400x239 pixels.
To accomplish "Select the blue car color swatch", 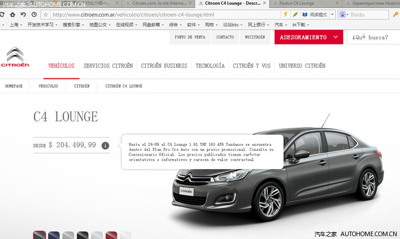I will pos(53,235).
